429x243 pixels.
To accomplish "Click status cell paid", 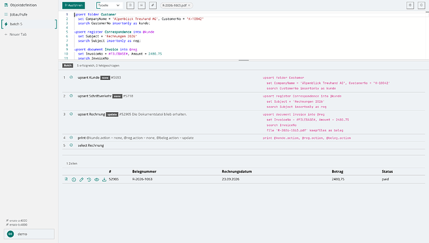I will pos(385,179).
